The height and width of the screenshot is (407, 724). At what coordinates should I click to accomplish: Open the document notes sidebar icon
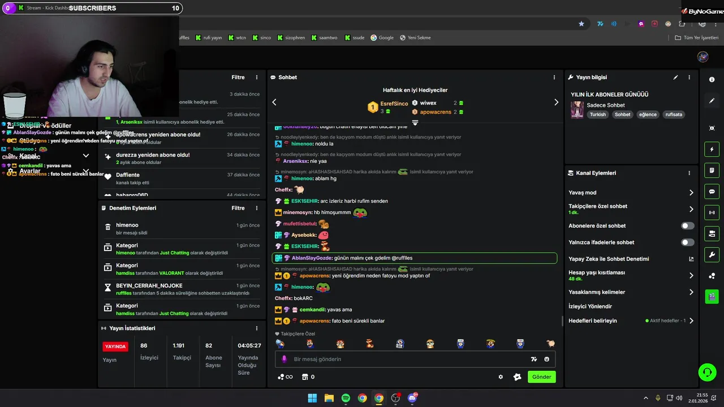[x=712, y=170]
